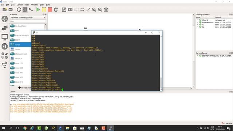Select the Insert picture tool
233x131 pixels.
(70, 10)
